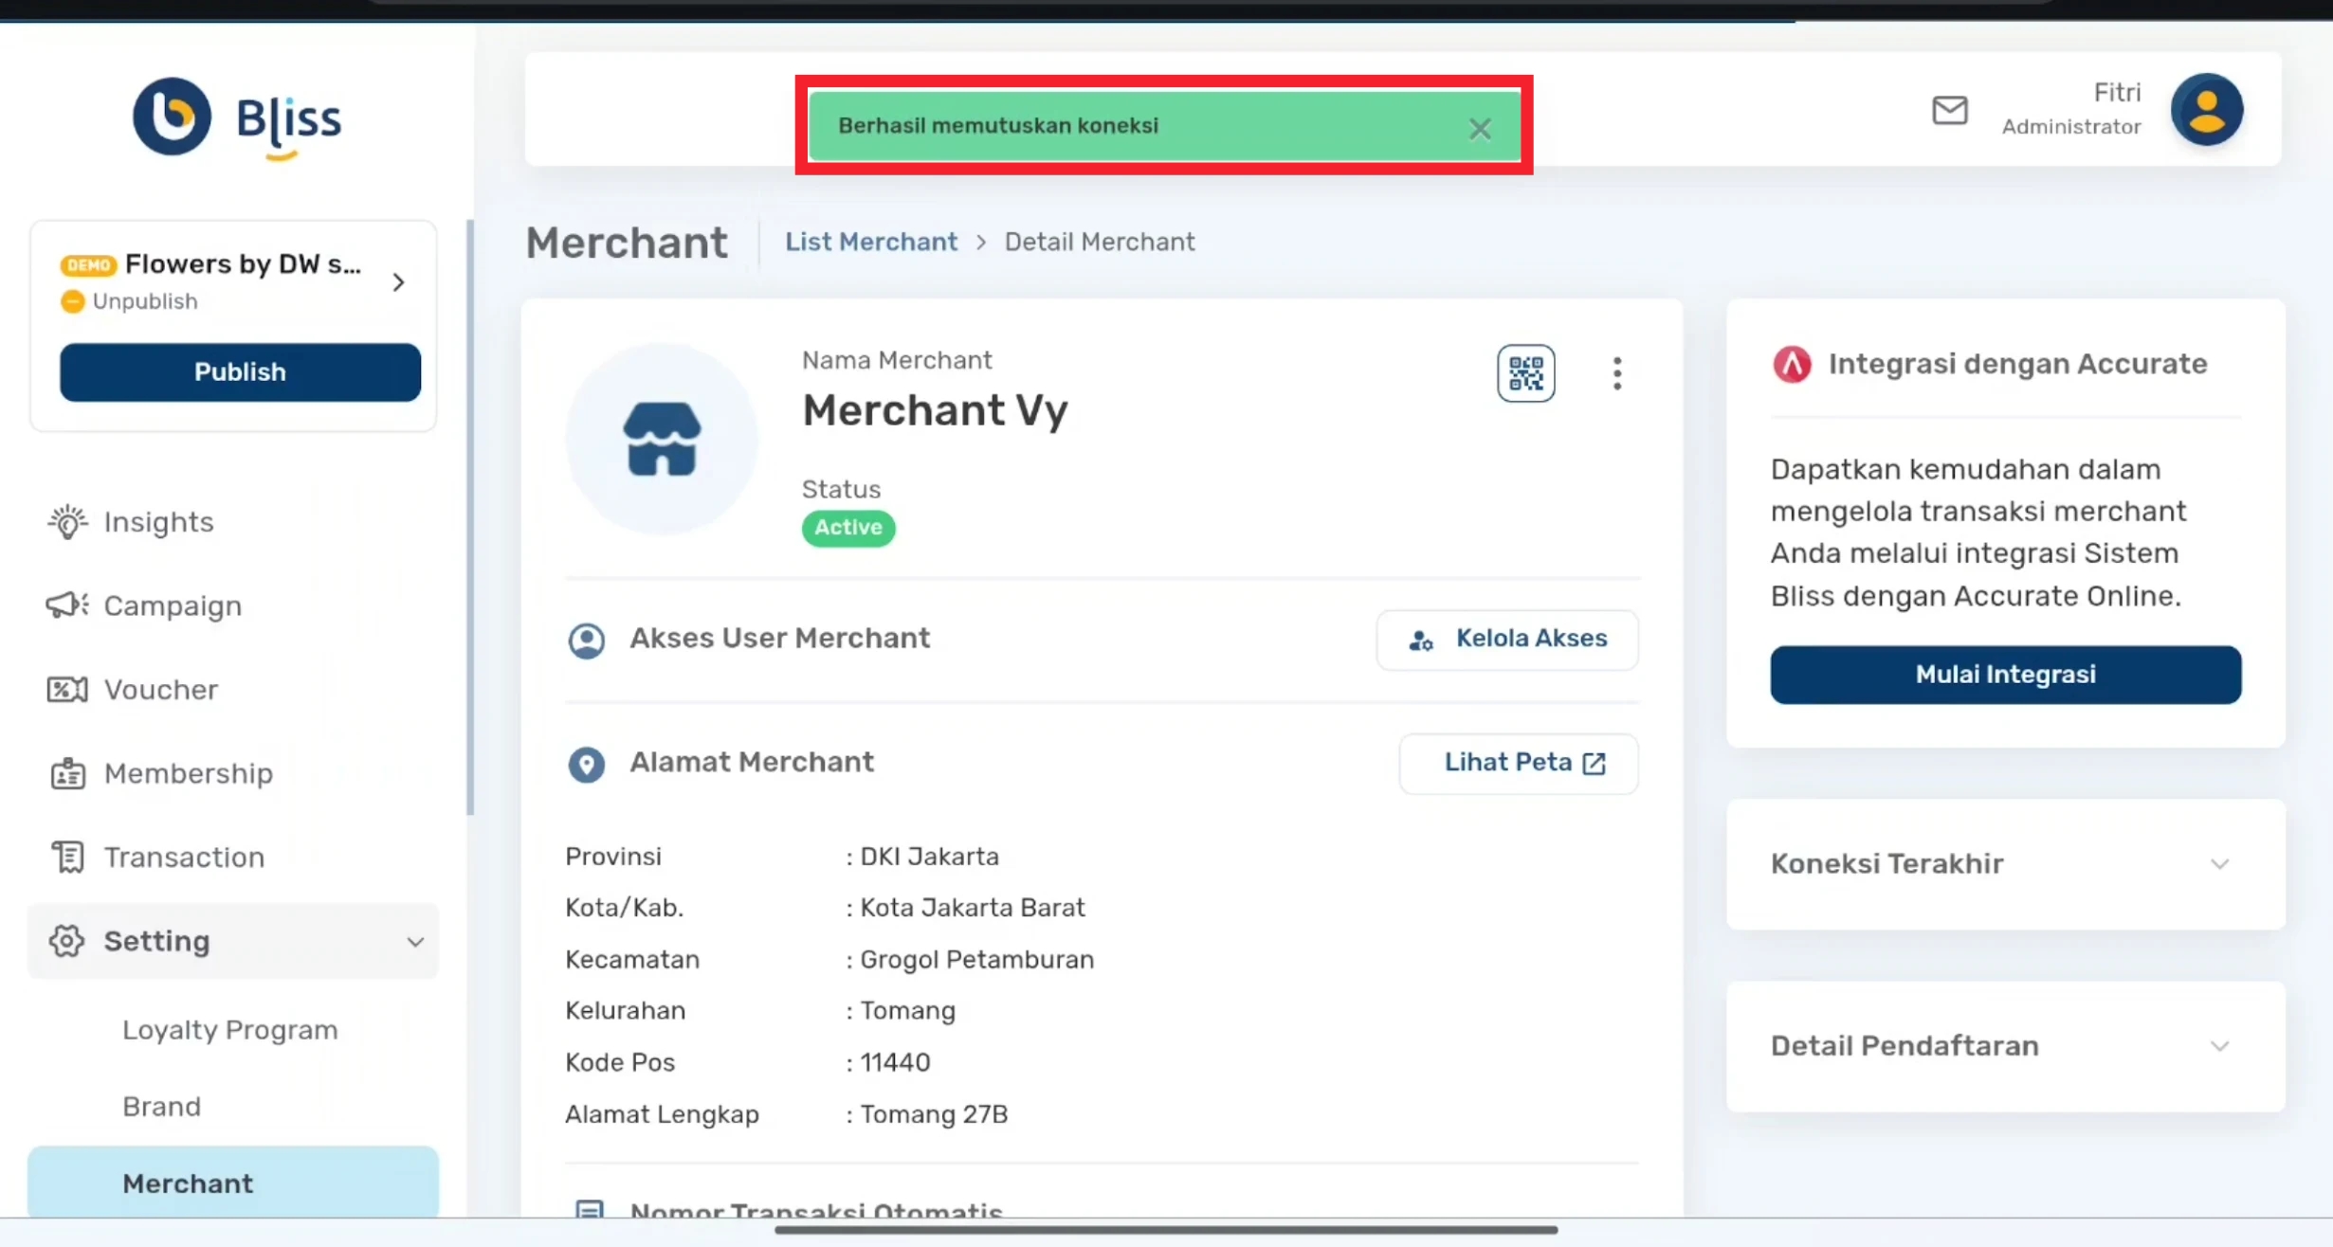This screenshot has width=2333, height=1247.
Task: Open the three-dot merchant options menu
Action: pyautogui.click(x=1617, y=373)
